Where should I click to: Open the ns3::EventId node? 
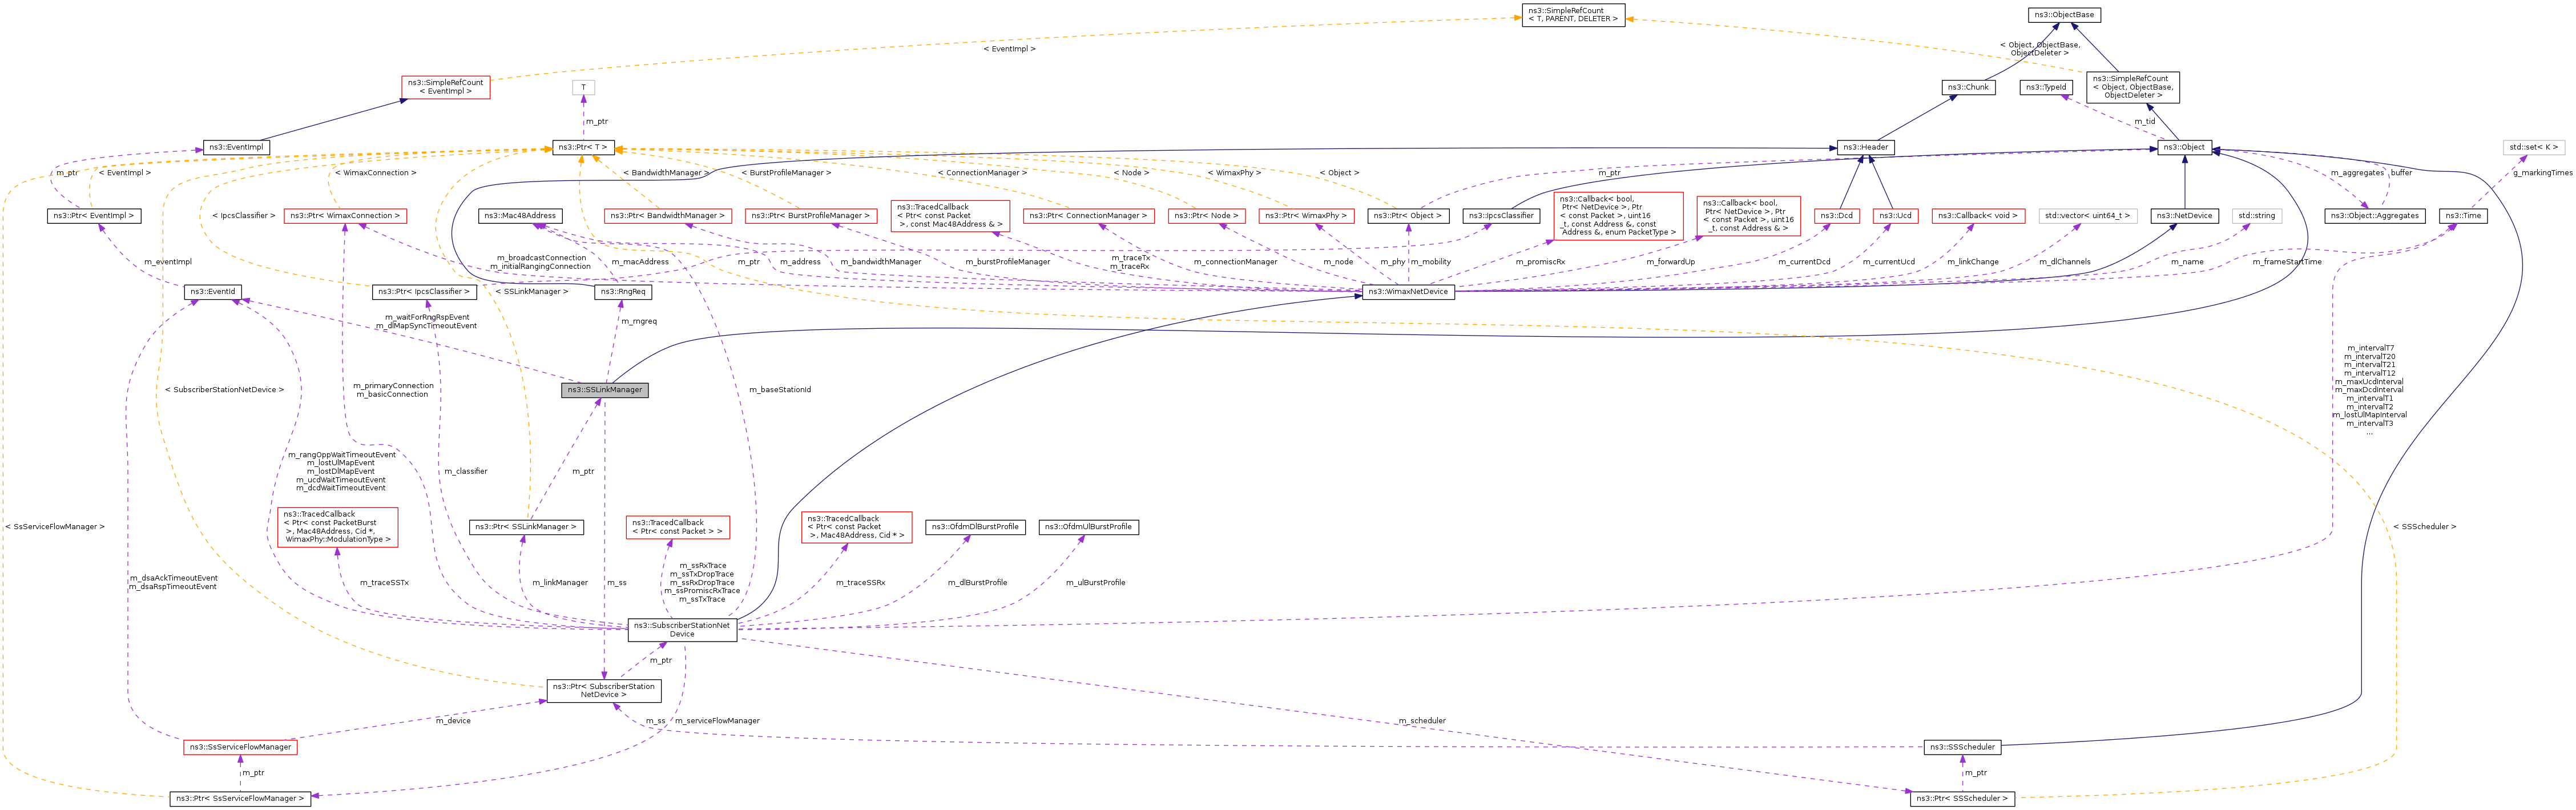pos(213,292)
